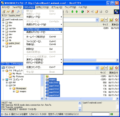Click the red X delete icon
Viewport: 120px width, 117px height.
pos(88,12)
